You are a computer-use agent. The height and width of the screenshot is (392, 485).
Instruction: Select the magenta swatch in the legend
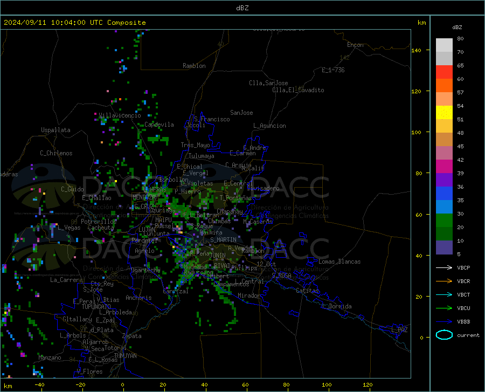(444, 167)
